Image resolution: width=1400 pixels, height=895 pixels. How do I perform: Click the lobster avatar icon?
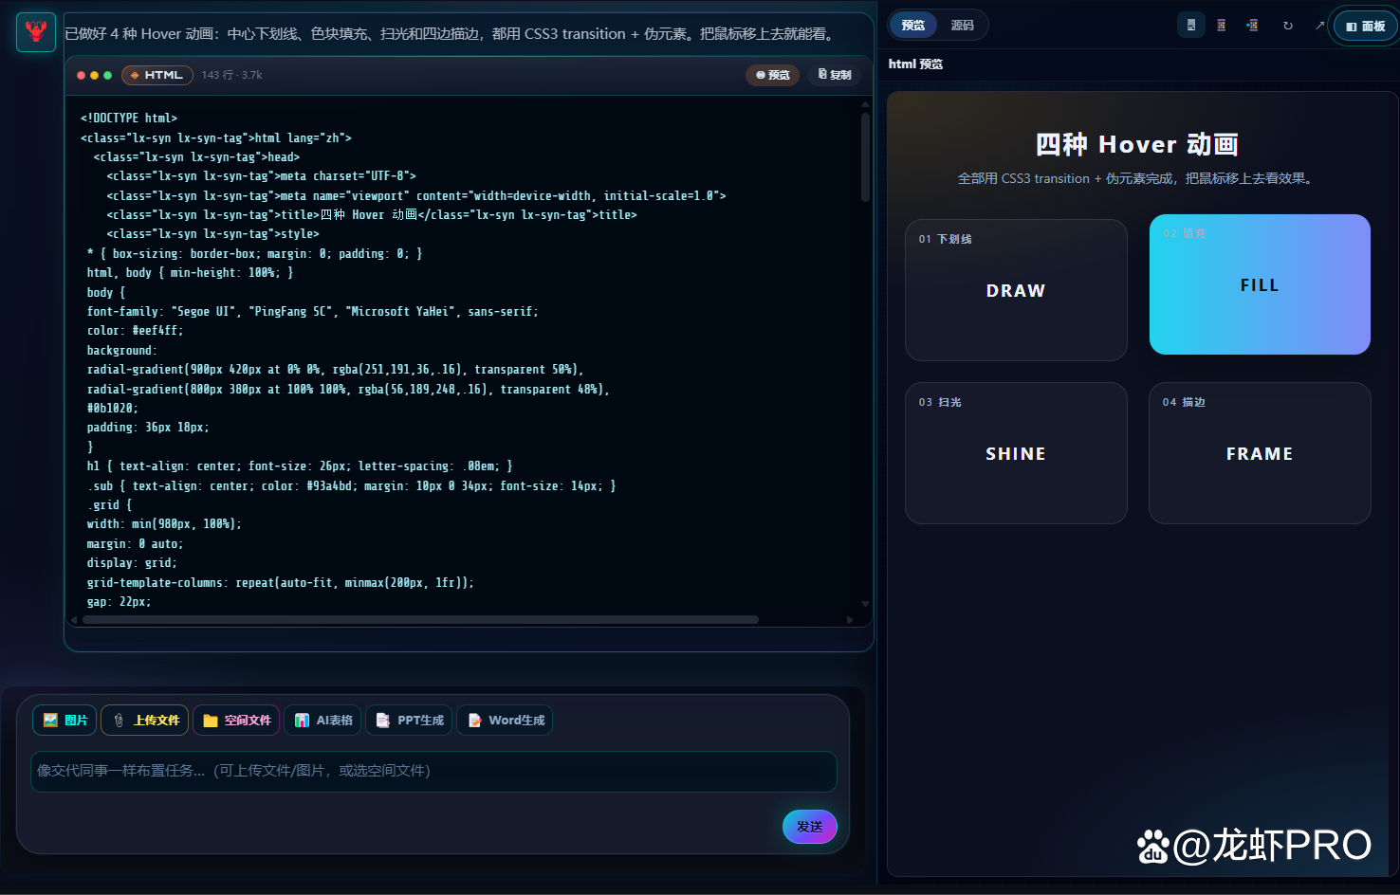[36, 32]
